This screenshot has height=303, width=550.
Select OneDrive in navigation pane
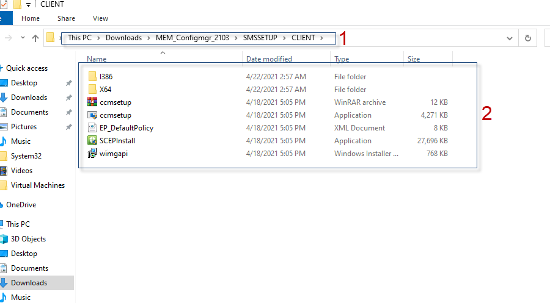[x=21, y=205]
